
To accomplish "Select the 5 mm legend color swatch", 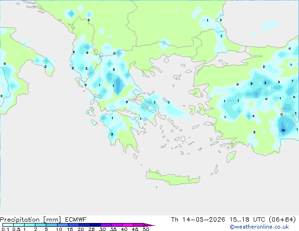I will tap(51, 225).
